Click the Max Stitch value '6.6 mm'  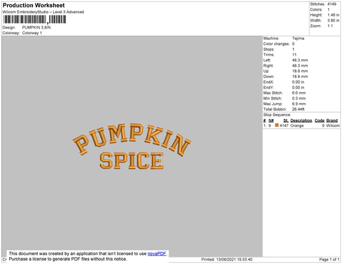point(299,93)
